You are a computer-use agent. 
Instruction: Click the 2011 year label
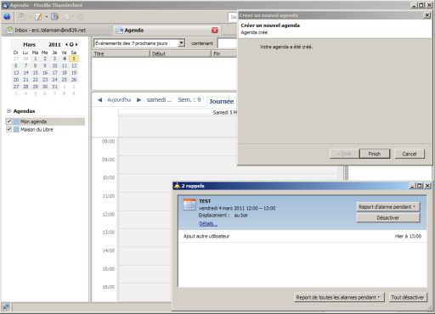point(54,44)
